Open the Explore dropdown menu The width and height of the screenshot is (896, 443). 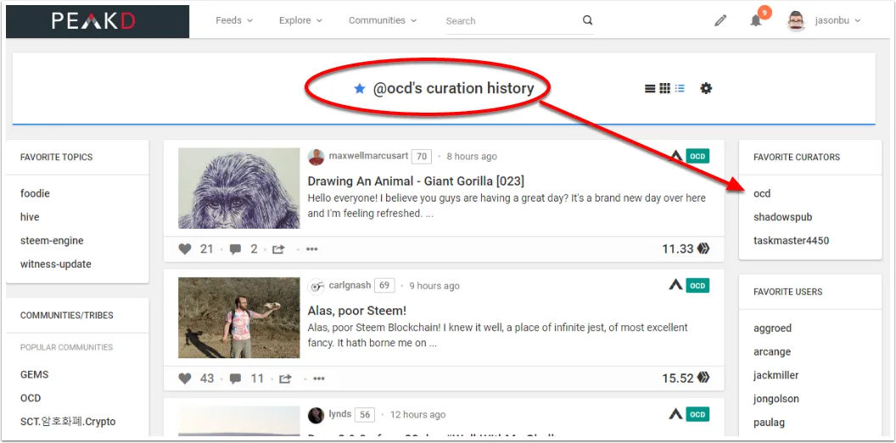tap(300, 20)
